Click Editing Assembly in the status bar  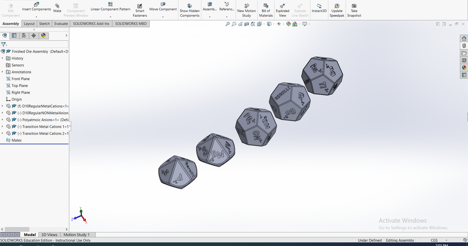tap(400, 240)
